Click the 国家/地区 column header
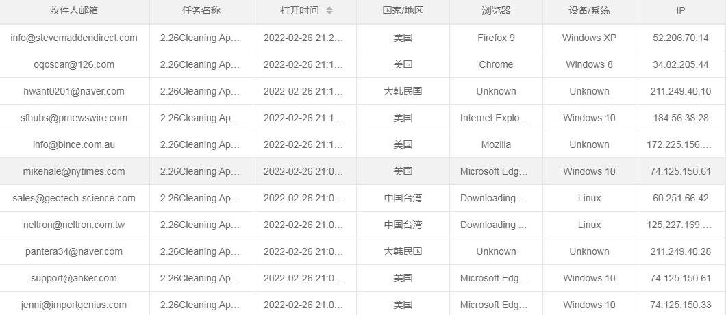 point(403,10)
